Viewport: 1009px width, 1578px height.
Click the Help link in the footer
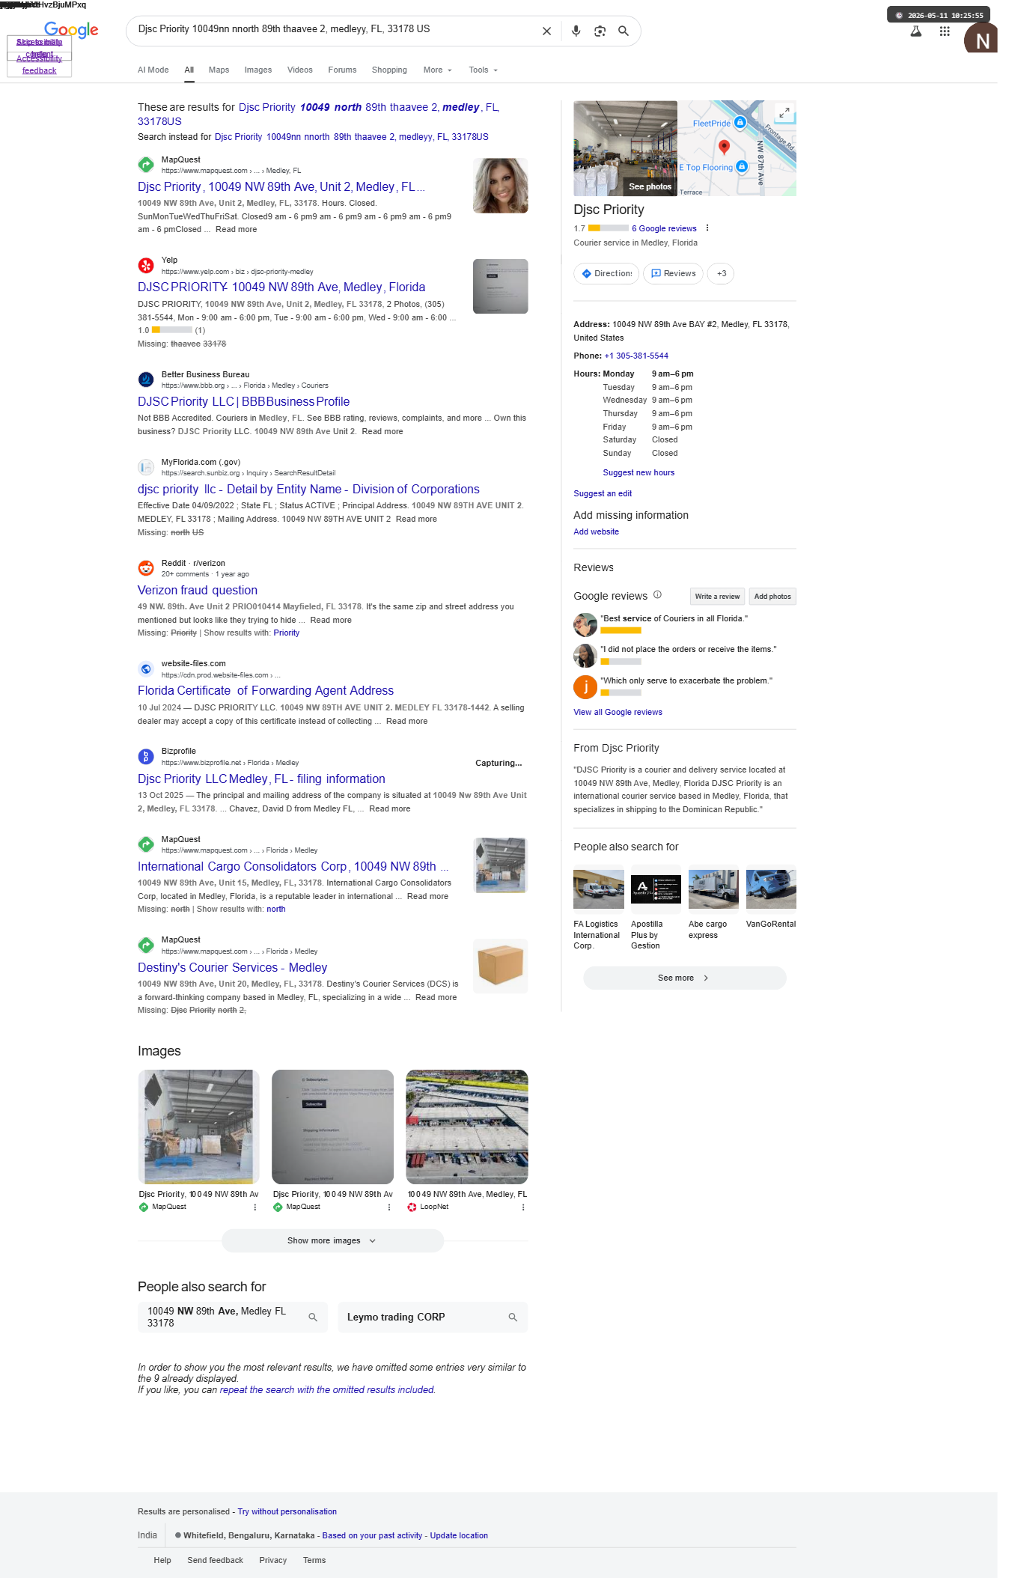tap(162, 1561)
